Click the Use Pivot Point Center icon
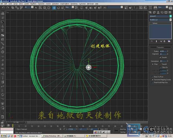Viewport: 173px width, 138px height. click(x=77, y=8)
